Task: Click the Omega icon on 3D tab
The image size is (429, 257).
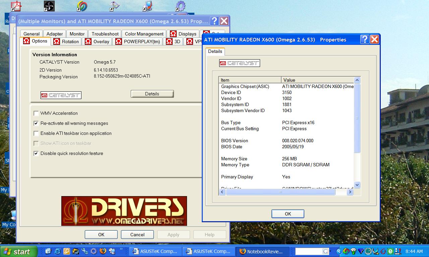Action: click(x=169, y=41)
